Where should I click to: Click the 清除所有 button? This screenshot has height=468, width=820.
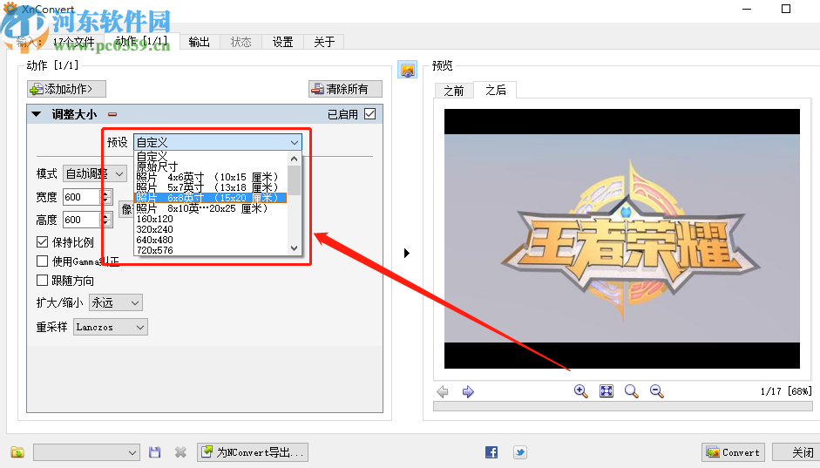[345, 89]
